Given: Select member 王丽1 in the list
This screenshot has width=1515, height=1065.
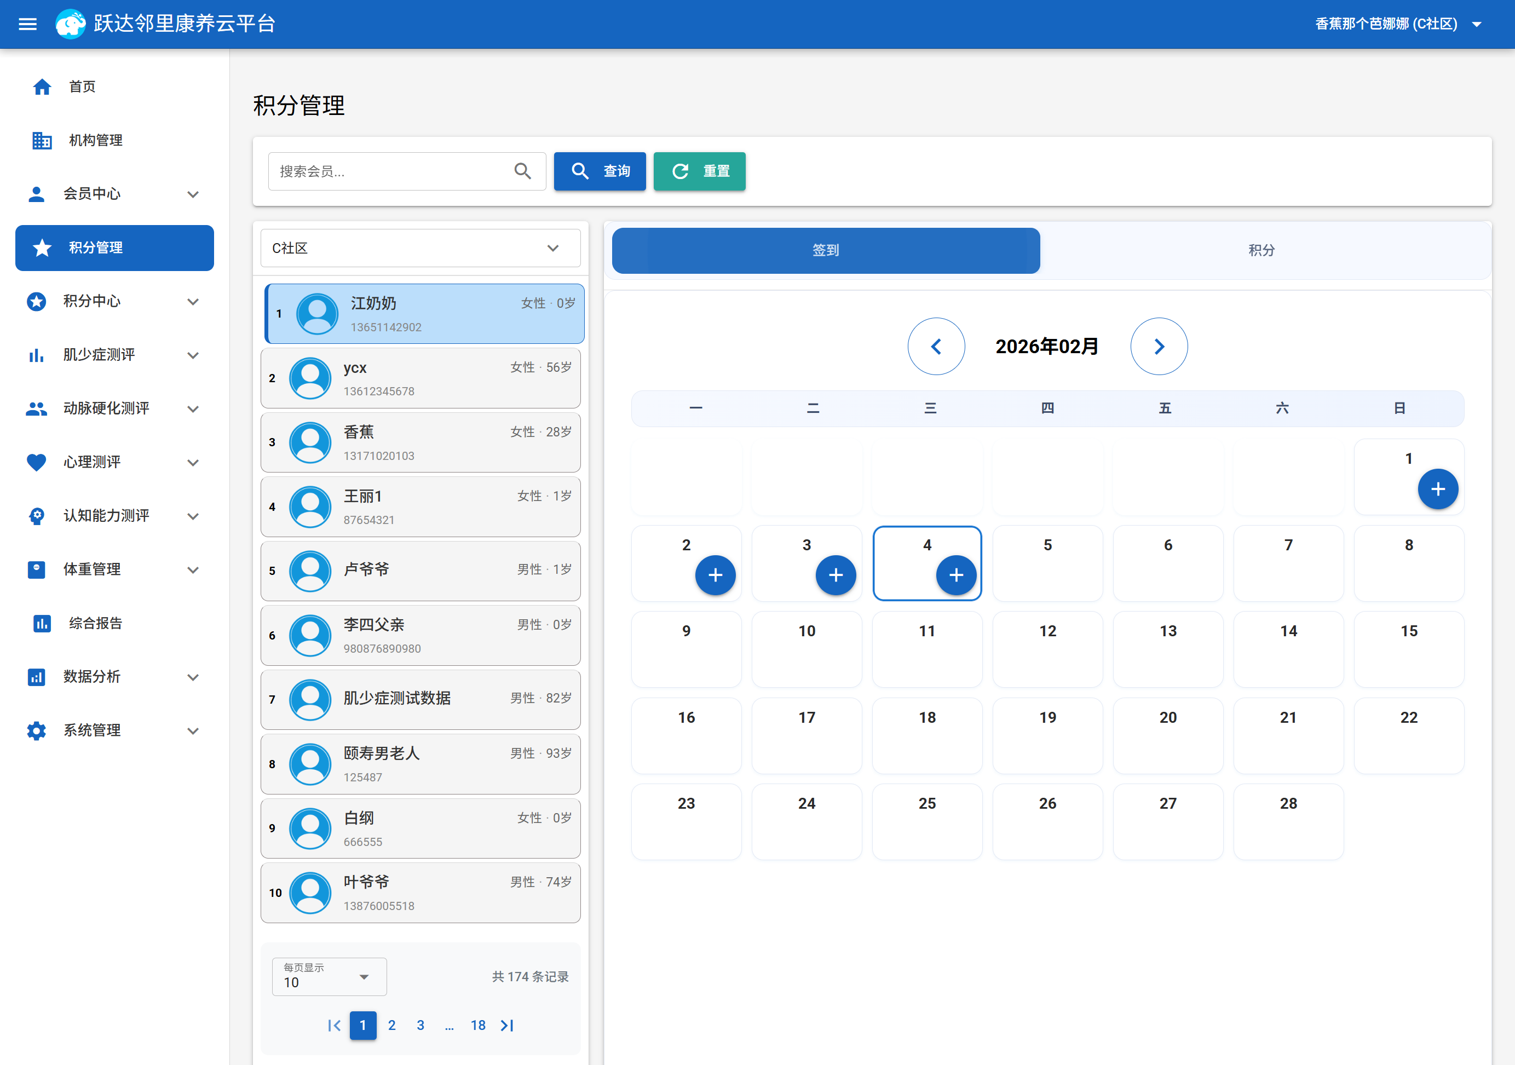Looking at the screenshot, I should (x=420, y=508).
